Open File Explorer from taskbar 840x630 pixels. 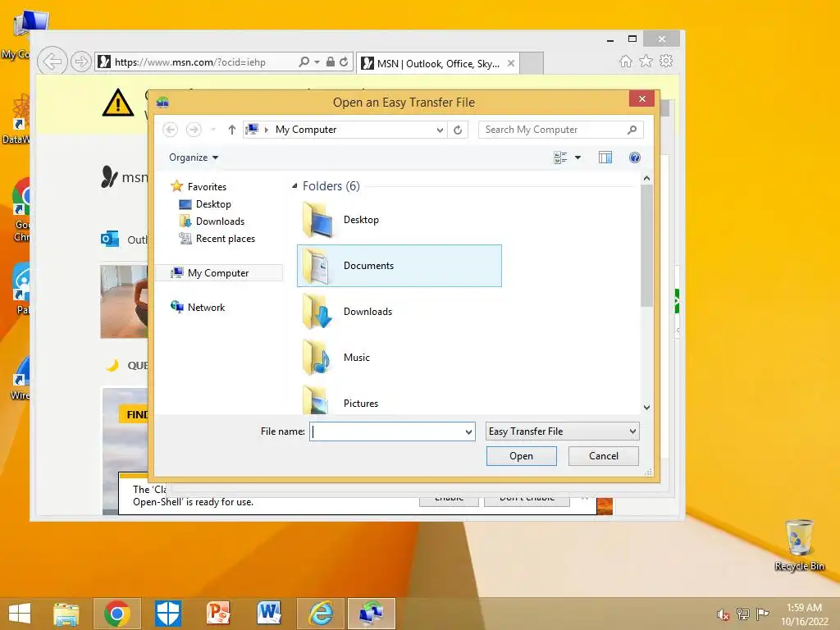[x=66, y=614]
